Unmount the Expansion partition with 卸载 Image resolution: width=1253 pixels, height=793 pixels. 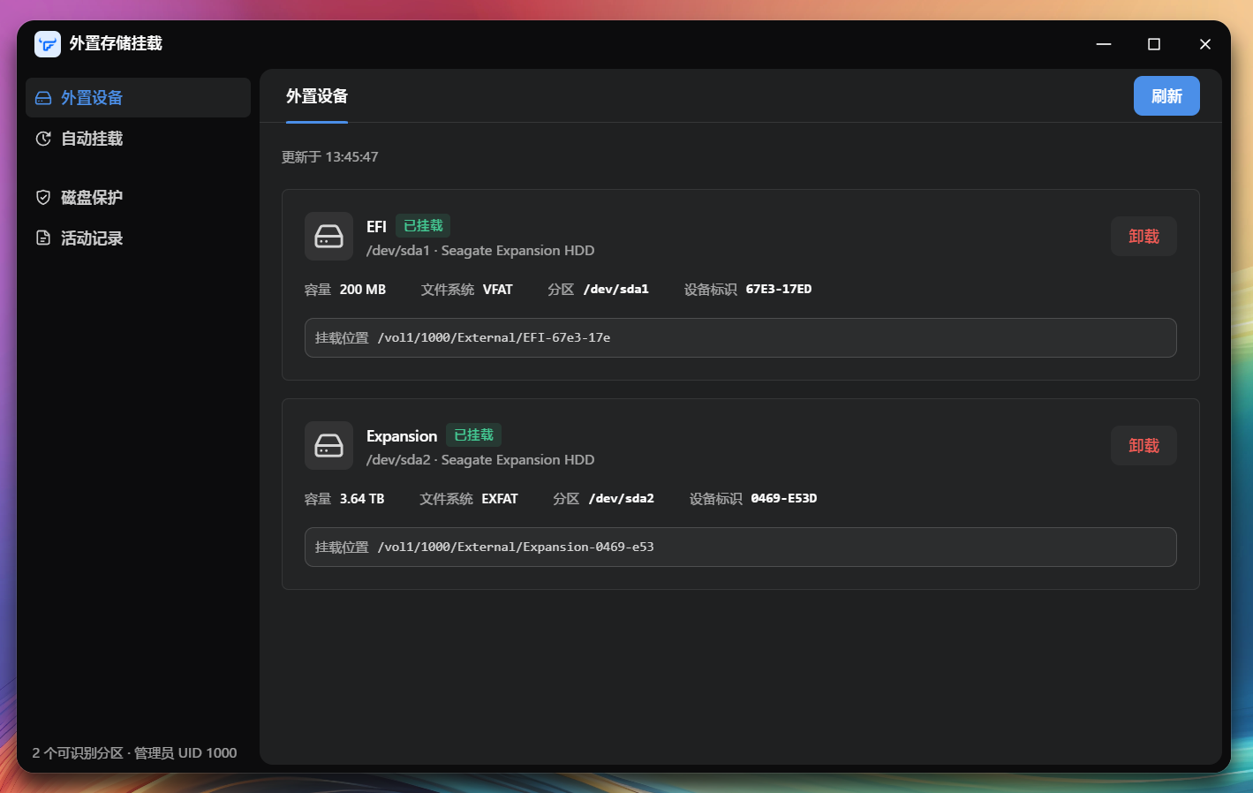click(x=1144, y=445)
